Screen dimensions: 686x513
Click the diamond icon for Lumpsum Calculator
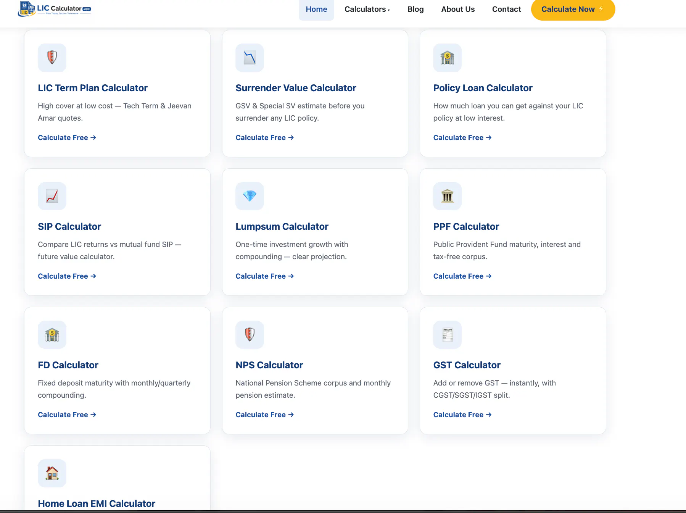[250, 196]
